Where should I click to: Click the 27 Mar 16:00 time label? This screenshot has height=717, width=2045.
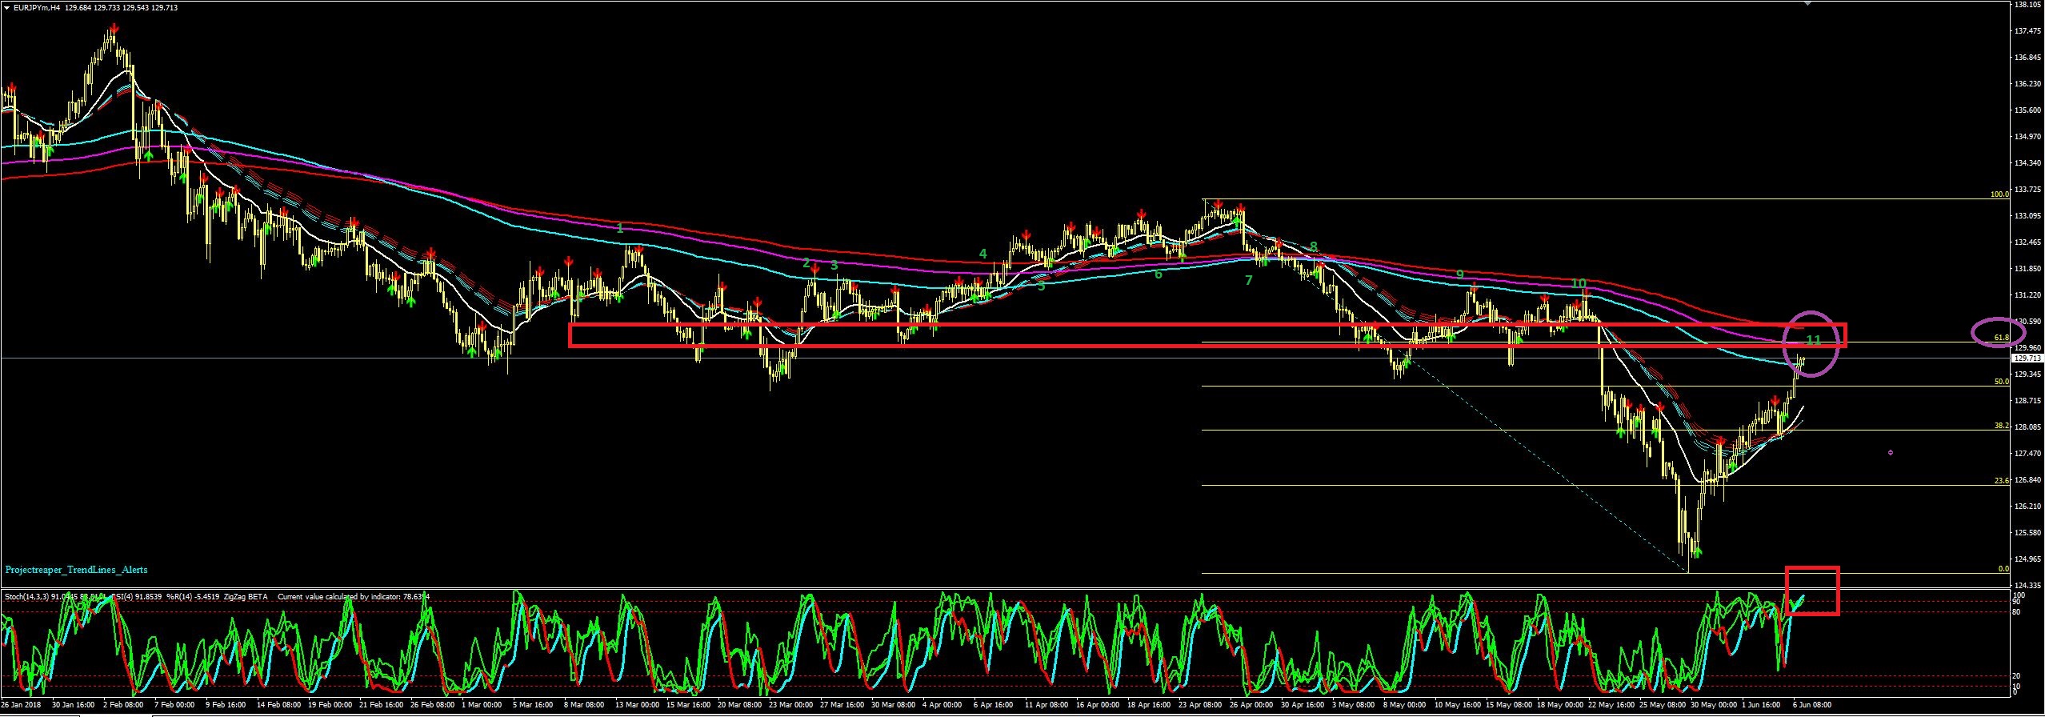pyautogui.click(x=843, y=705)
